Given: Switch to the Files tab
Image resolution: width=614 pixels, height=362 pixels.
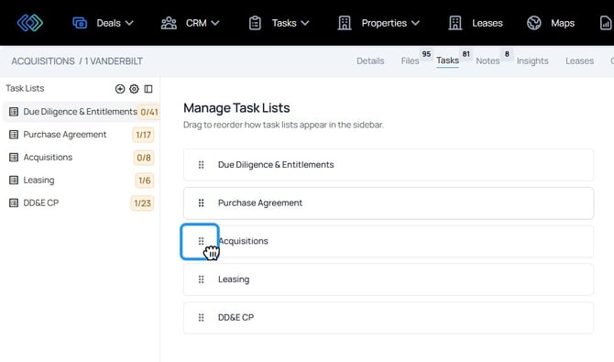Looking at the screenshot, I should coord(410,60).
